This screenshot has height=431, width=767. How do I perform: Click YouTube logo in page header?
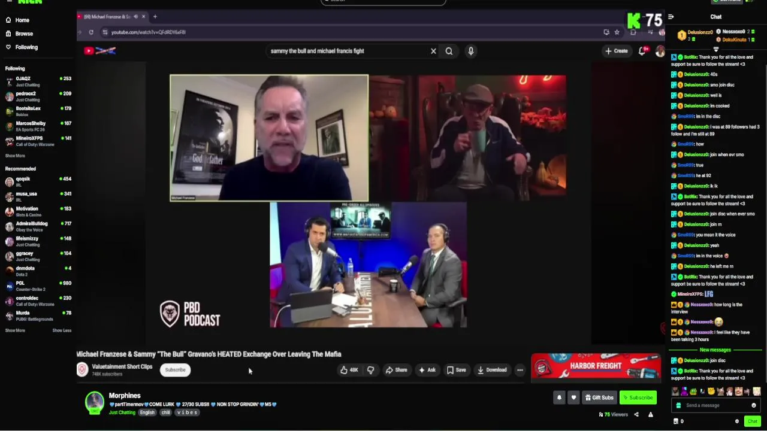point(100,51)
